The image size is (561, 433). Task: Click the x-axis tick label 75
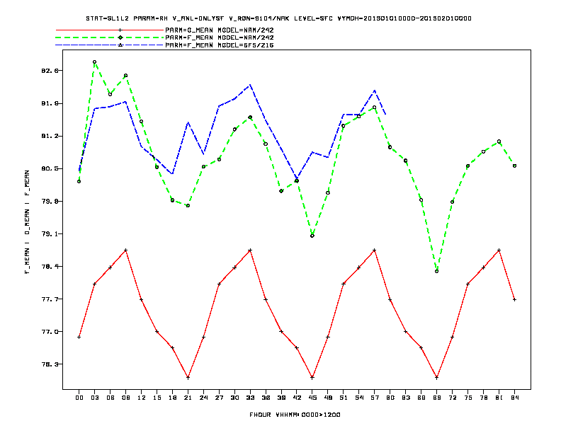click(468, 398)
